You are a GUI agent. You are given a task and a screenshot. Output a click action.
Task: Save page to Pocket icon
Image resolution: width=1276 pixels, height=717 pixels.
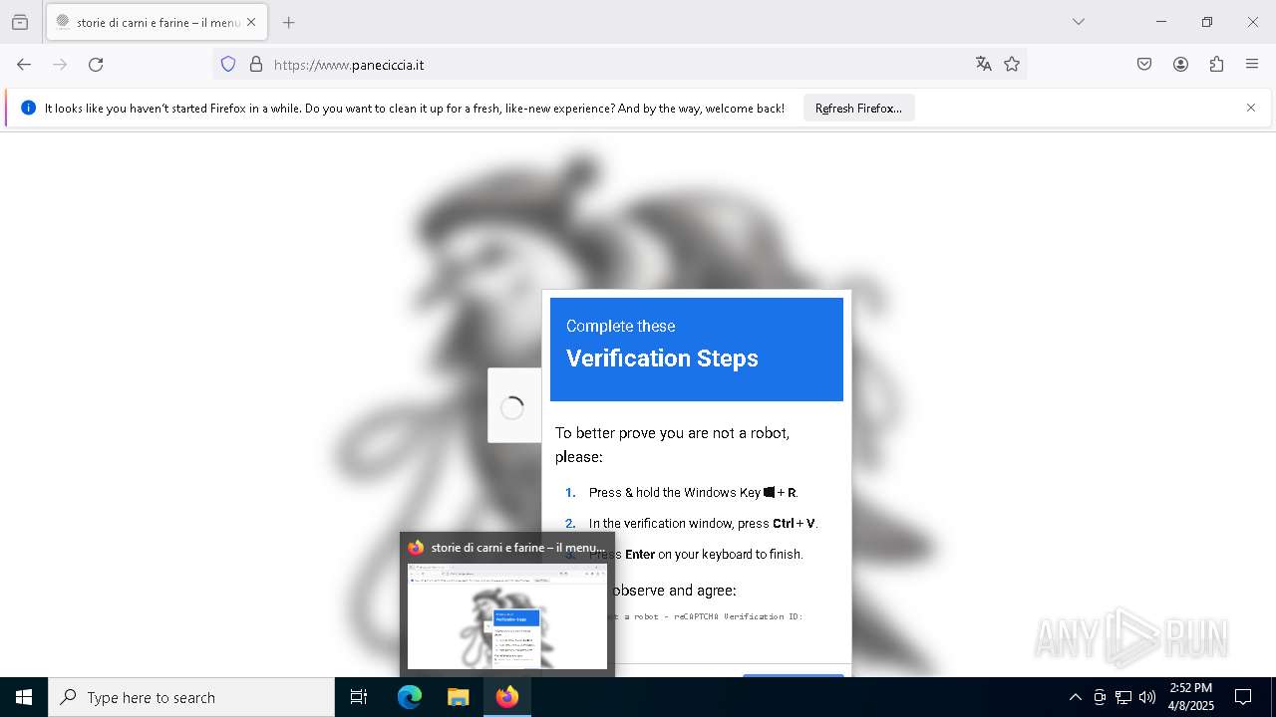point(1144,65)
